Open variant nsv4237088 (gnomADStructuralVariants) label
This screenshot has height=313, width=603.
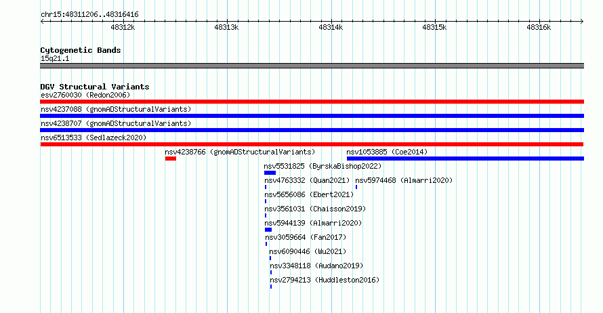tap(116, 109)
